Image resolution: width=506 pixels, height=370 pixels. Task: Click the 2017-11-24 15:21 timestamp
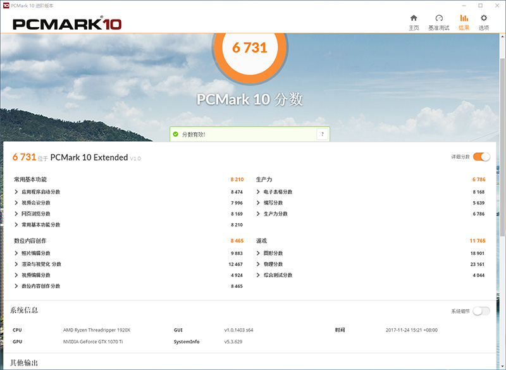pos(412,330)
